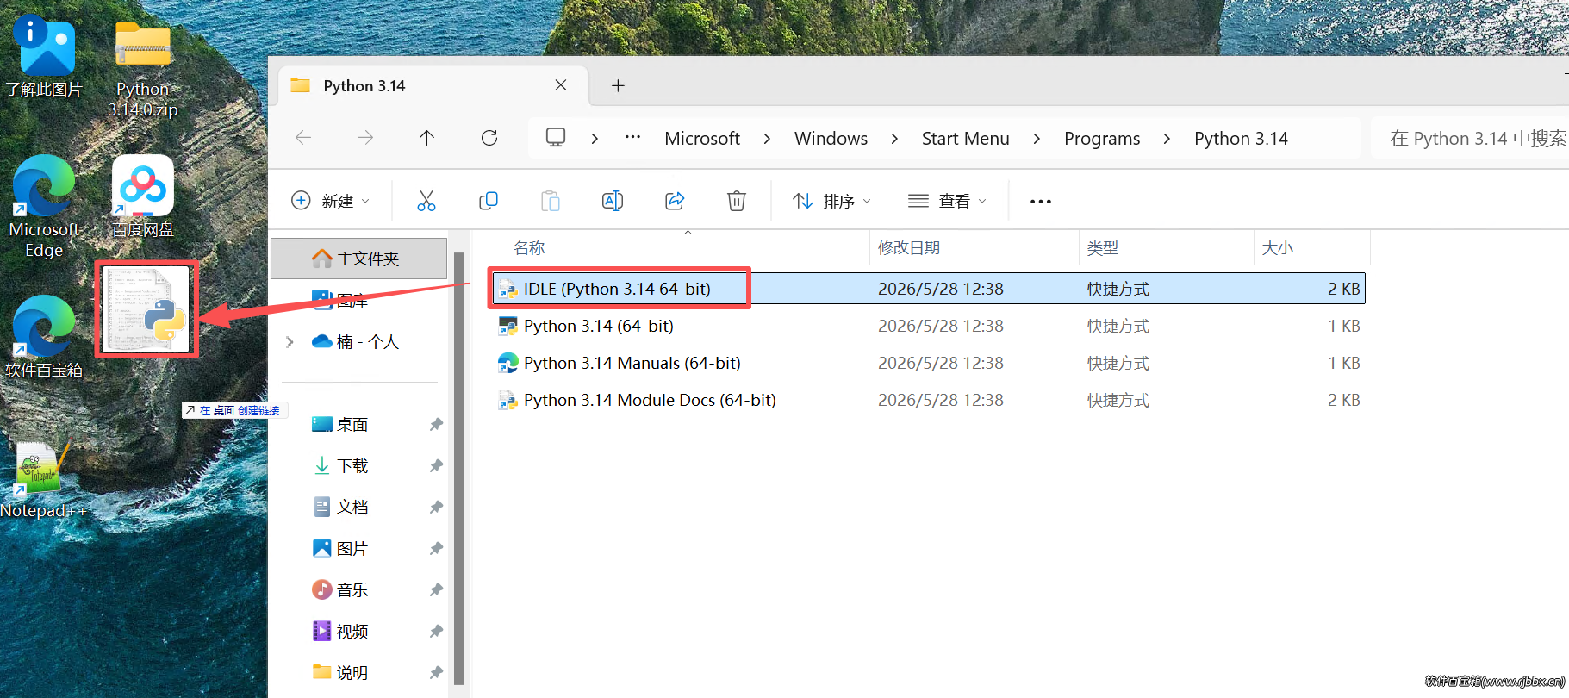The width and height of the screenshot is (1569, 698).
Task: Click the Forward navigation arrow
Action: (365, 138)
